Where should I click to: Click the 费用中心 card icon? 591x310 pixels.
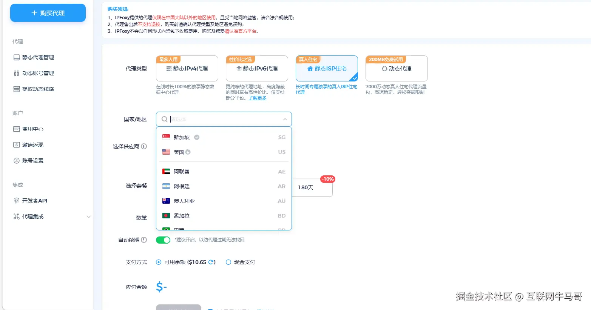[17, 129]
